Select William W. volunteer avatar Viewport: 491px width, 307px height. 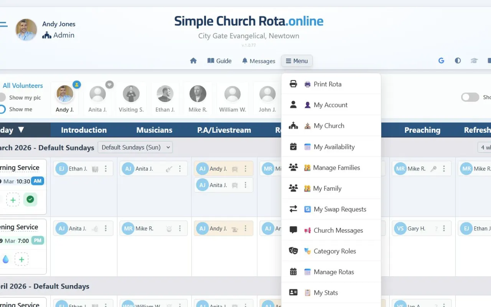232,94
